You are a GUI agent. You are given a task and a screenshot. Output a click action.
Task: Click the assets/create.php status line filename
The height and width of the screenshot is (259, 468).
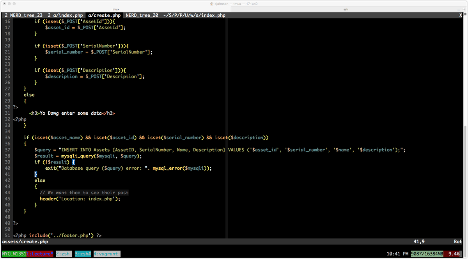click(x=25, y=242)
